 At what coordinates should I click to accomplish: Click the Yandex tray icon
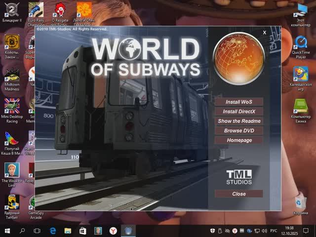tap(235, 231)
